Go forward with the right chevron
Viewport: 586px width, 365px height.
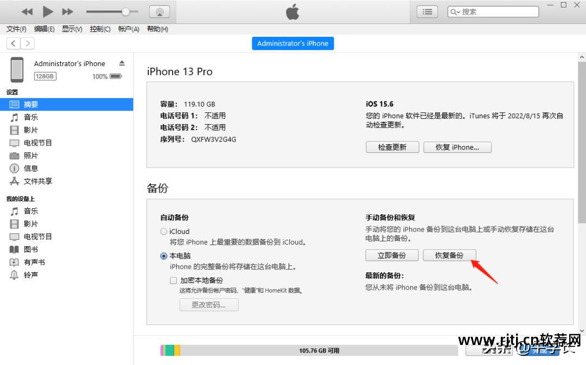click(28, 43)
